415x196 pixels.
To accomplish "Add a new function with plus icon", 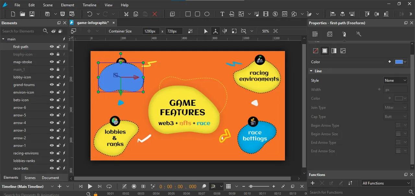I will click(313, 183).
